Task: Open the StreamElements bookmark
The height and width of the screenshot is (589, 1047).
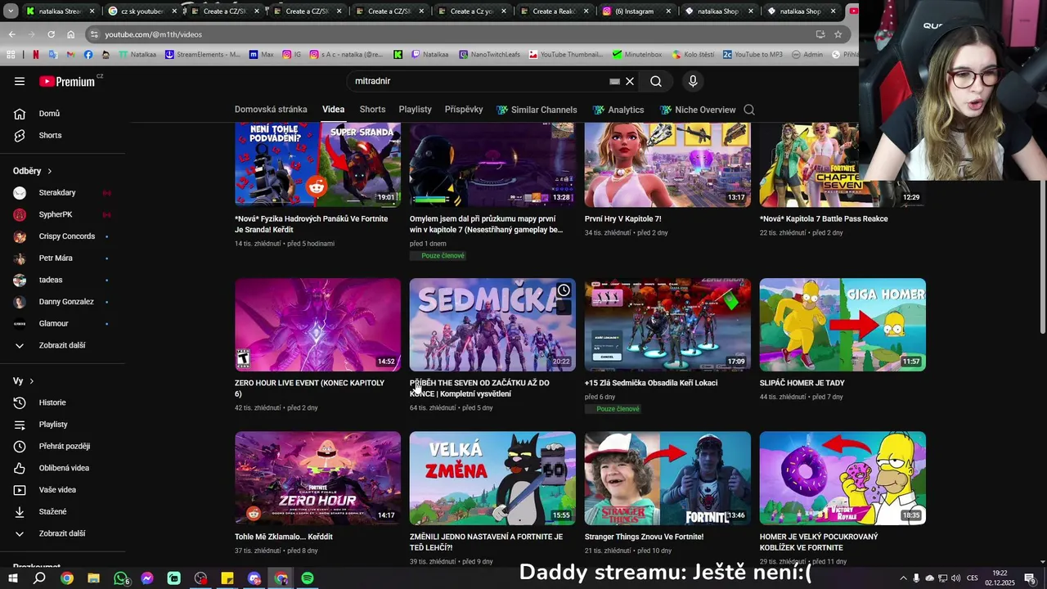Action: click(203, 55)
